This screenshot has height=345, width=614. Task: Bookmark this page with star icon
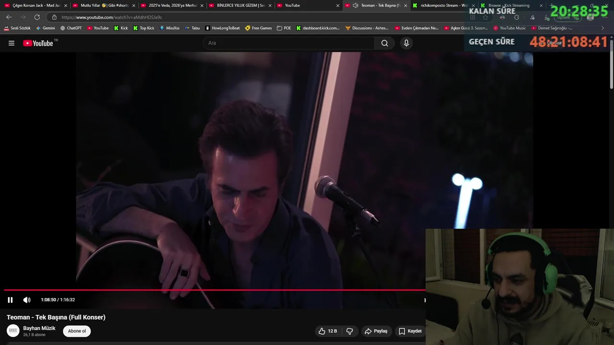pyautogui.click(x=485, y=17)
